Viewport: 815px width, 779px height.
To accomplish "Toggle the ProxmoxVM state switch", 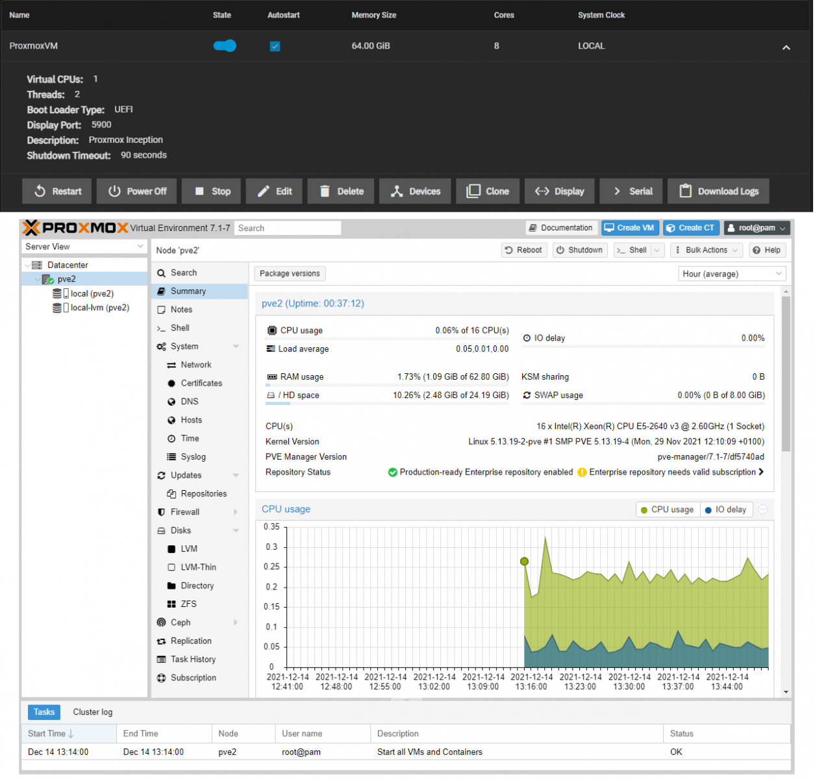I will point(225,46).
